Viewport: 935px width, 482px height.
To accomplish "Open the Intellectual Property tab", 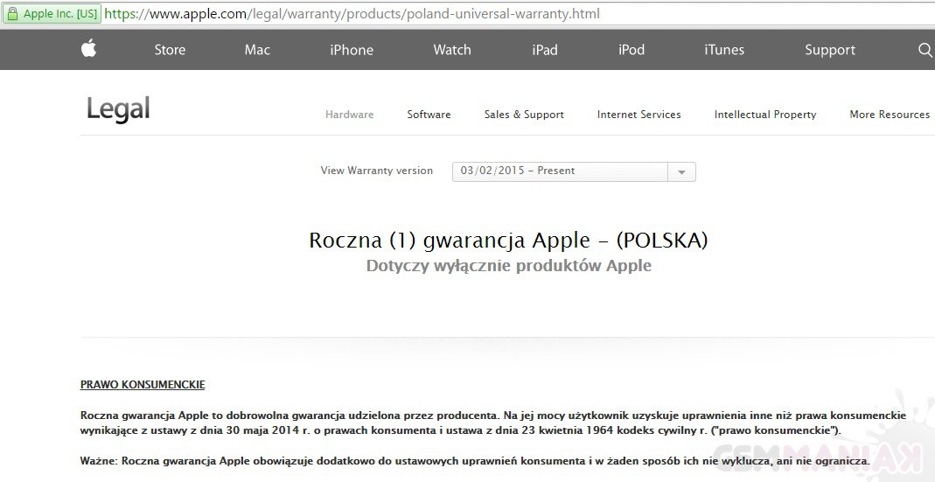I will pos(765,115).
